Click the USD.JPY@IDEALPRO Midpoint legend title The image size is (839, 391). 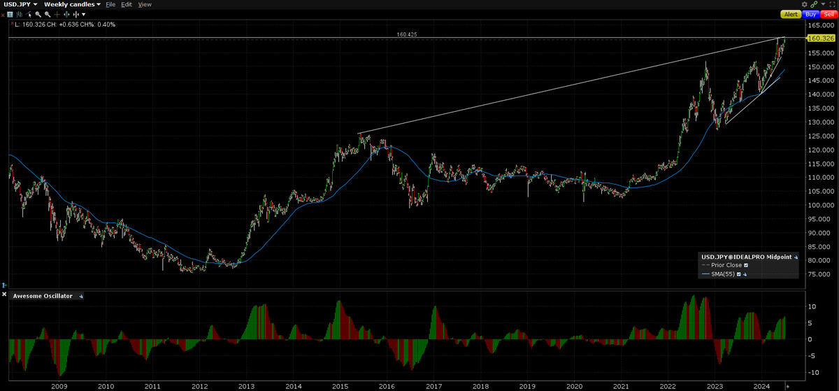[x=746, y=257]
